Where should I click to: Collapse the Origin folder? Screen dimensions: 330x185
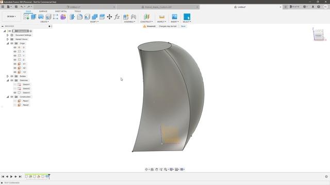(8, 43)
